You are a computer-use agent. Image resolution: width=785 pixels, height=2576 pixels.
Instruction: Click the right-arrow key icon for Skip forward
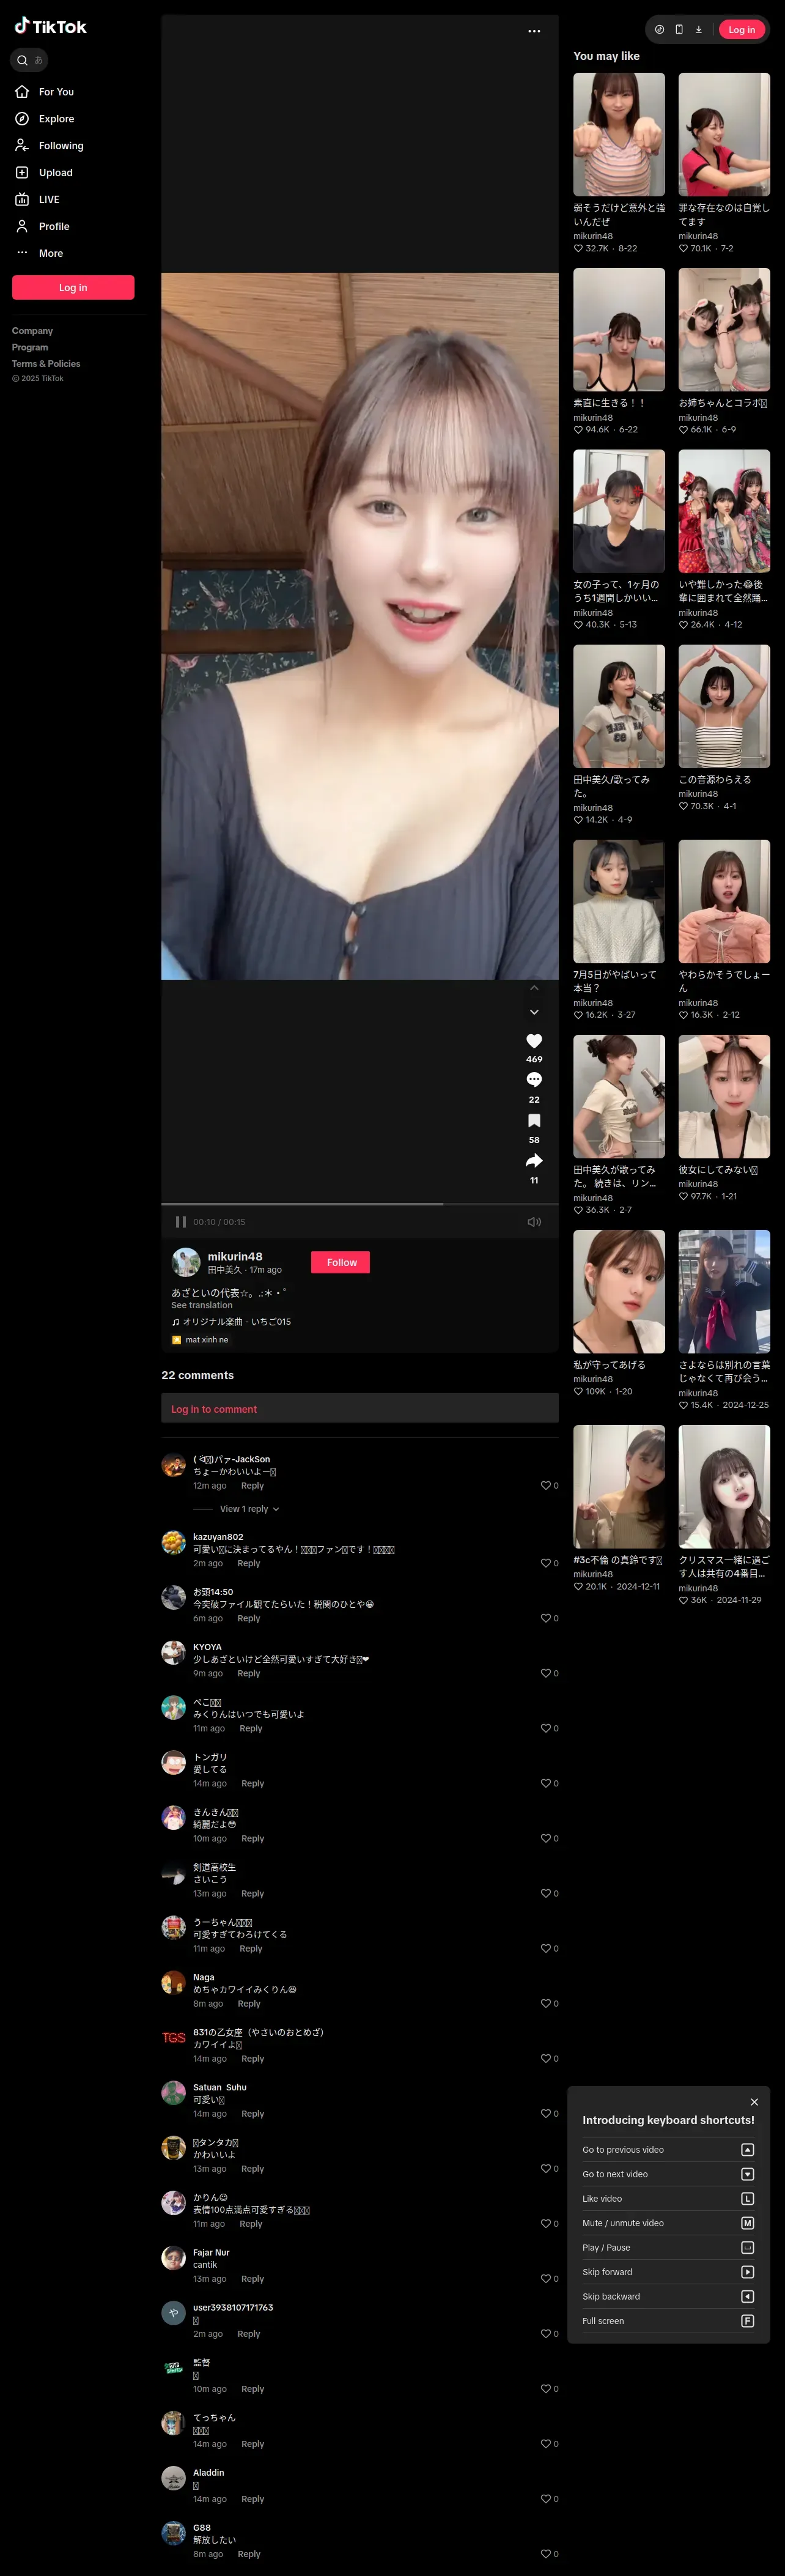(747, 2273)
